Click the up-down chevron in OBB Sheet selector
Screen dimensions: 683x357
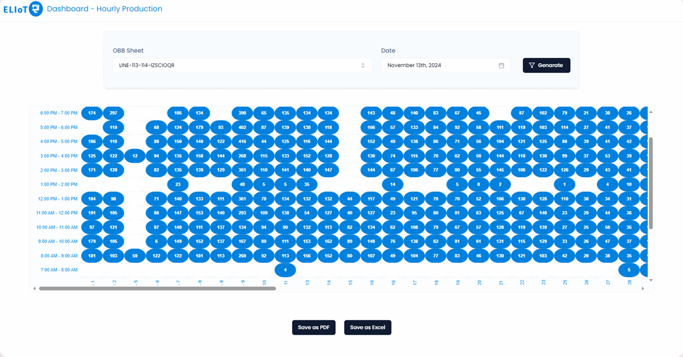point(363,66)
